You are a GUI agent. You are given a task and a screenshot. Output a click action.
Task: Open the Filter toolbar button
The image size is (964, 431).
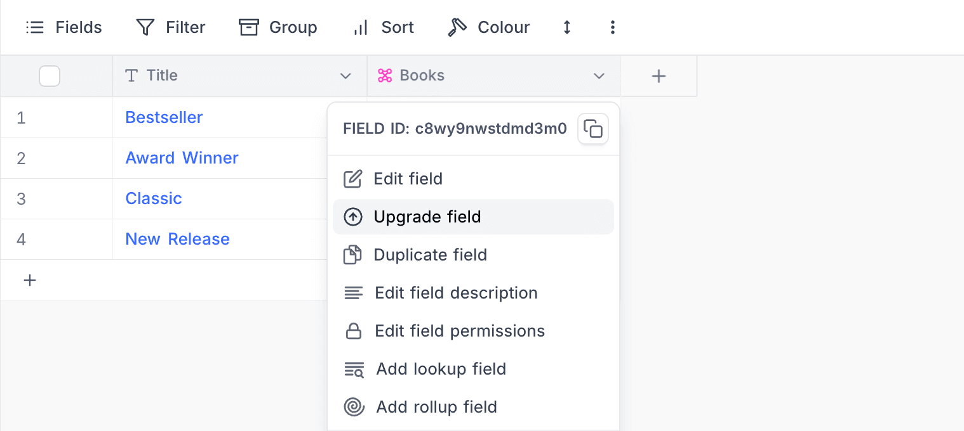171,27
